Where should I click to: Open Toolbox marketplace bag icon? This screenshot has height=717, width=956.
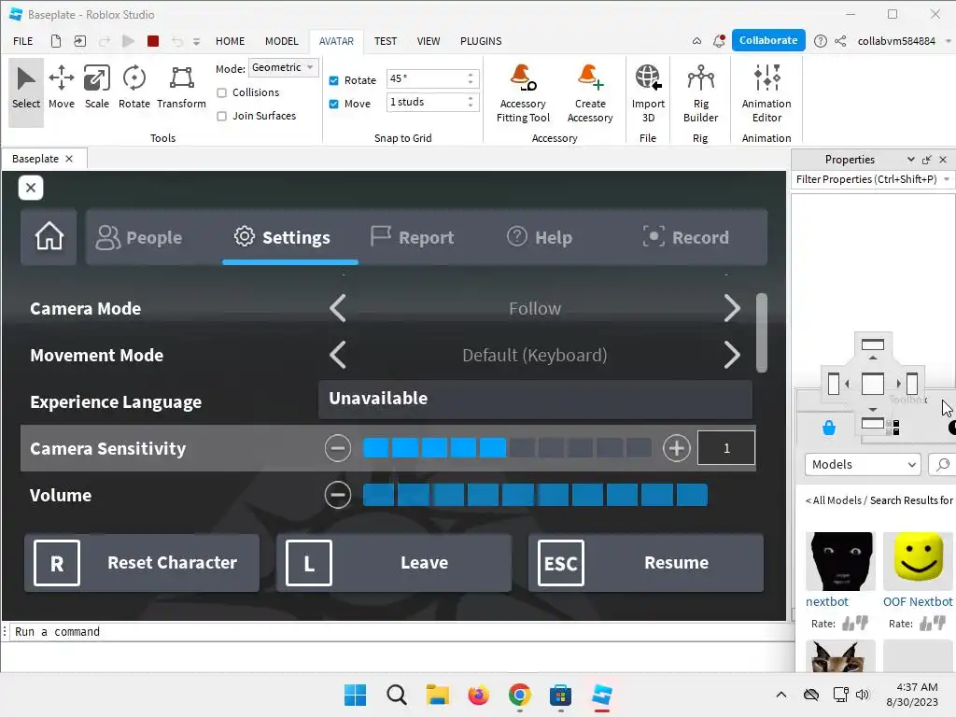click(x=829, y=428)
